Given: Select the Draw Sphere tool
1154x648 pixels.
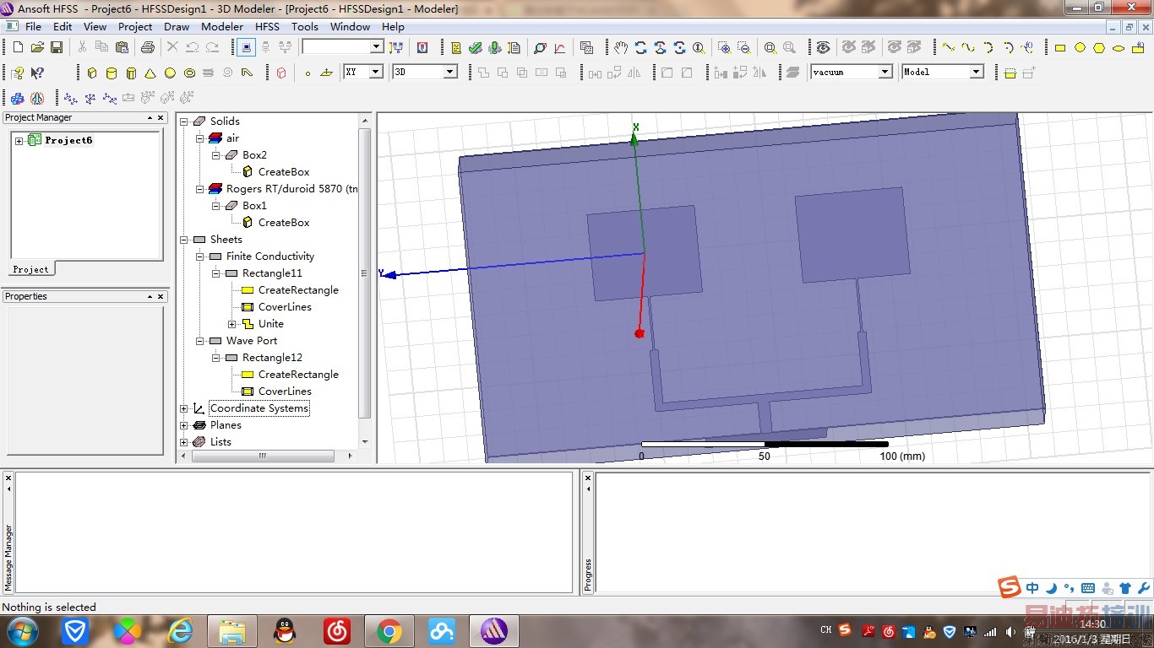Looking at the screenshot, I should coord(170,73).
